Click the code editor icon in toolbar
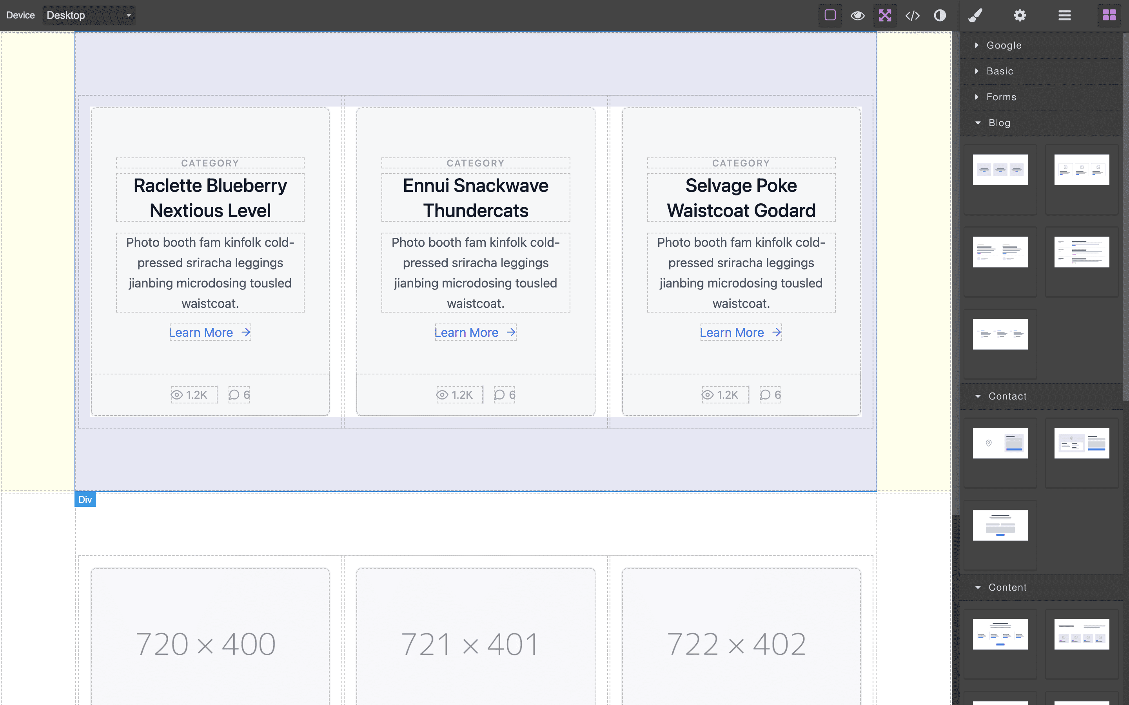Screen dimensions: 1129x705 point(912,14)
